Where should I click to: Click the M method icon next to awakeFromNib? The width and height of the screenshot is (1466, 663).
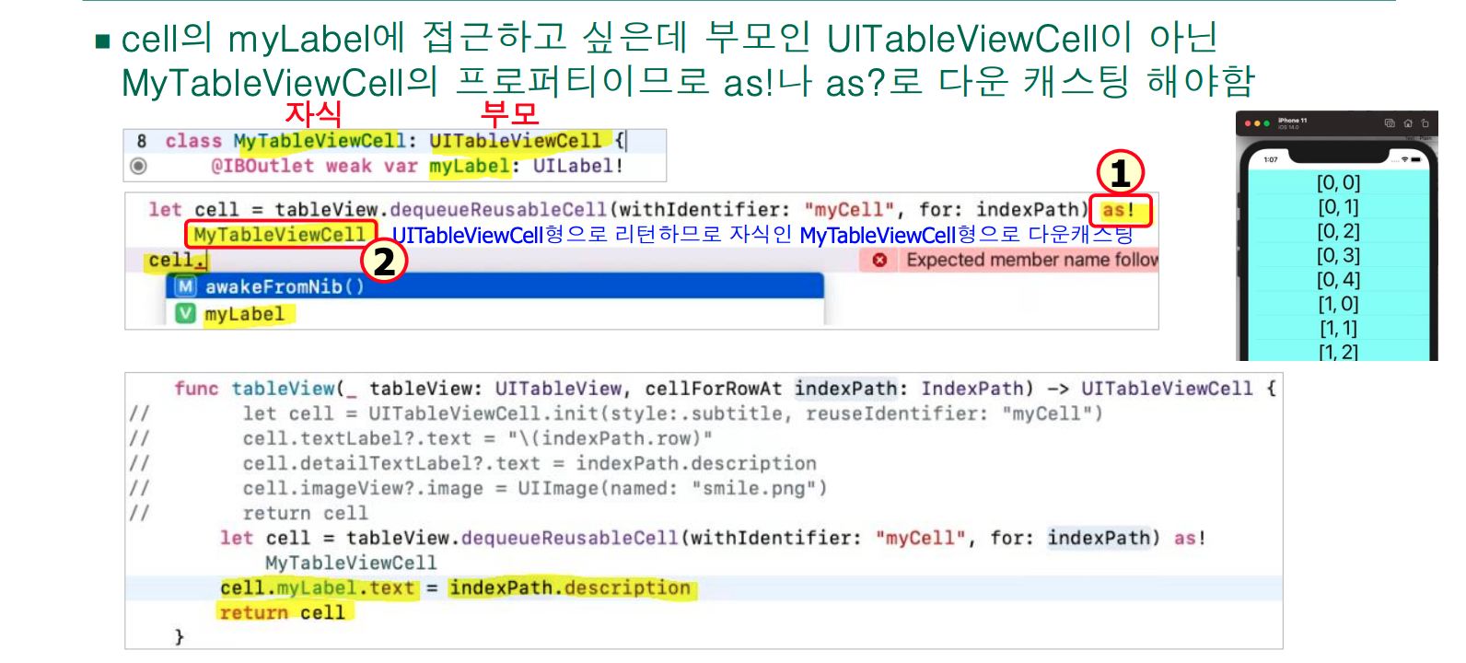coord(186,286)
